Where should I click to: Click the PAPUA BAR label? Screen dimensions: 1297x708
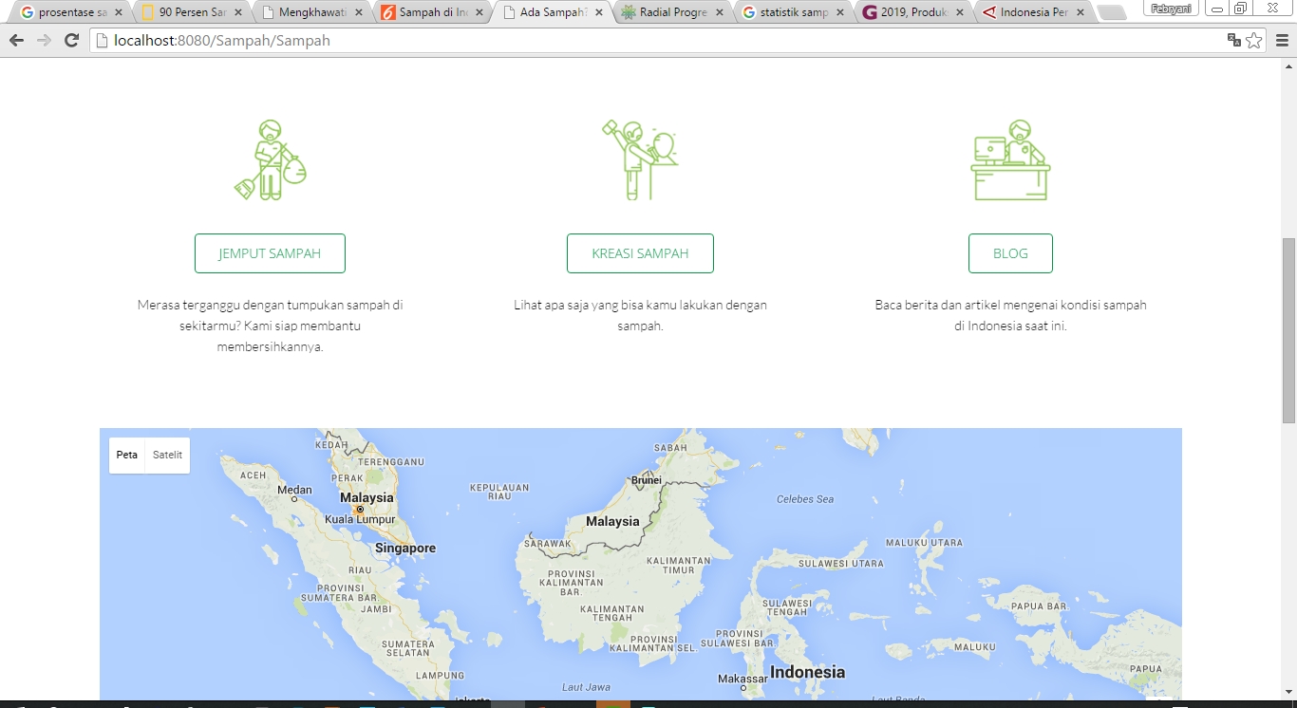coord(1039,606)
